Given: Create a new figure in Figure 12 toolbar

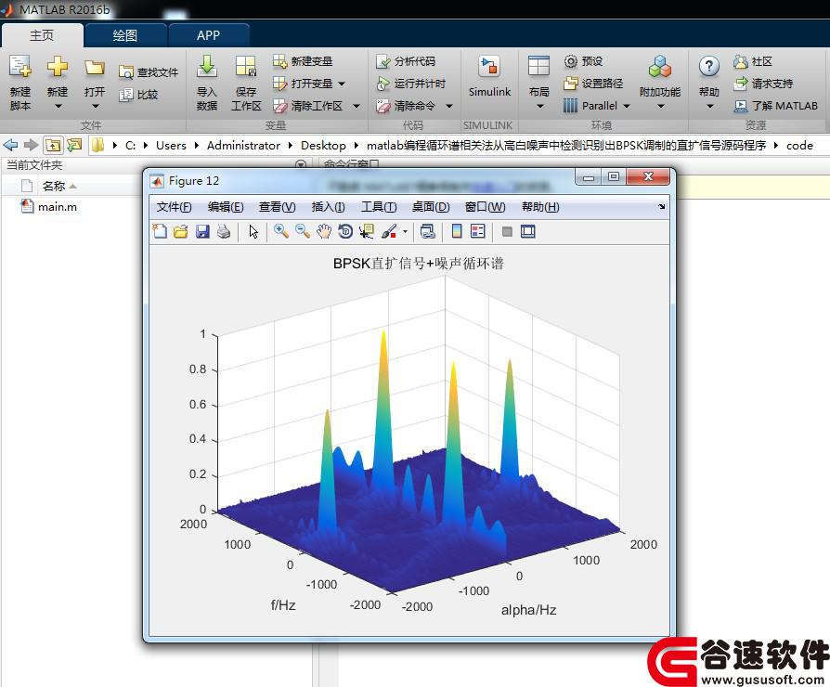Looking at the screenshot, I should coord(160,231).
